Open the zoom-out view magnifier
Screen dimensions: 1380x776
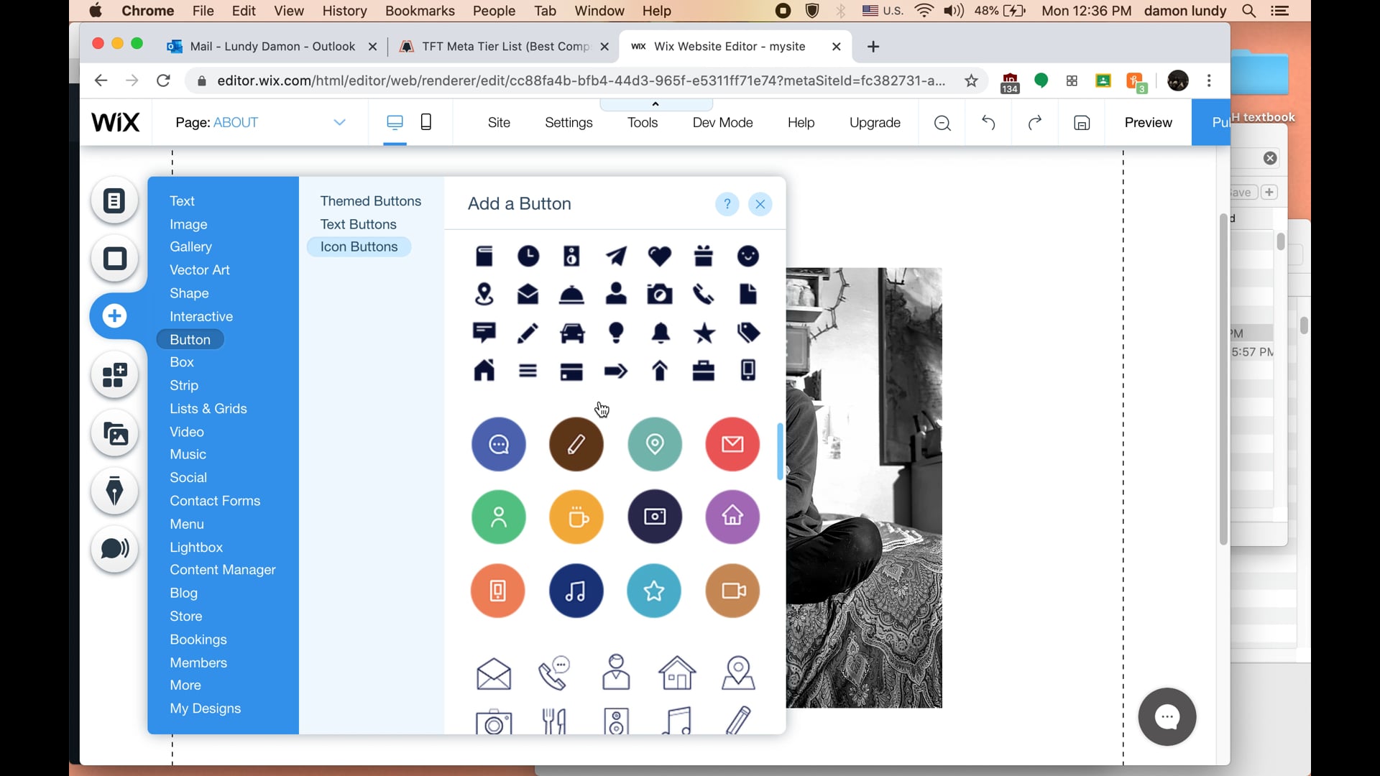pyautogui.click(x=942, y=123)
